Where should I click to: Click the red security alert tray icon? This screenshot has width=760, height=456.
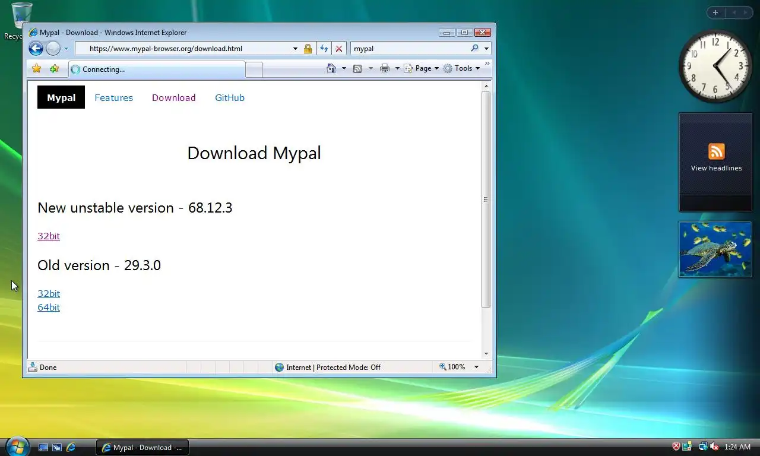676,446
